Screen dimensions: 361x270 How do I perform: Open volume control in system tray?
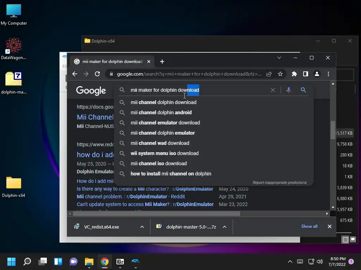[319, 262]
